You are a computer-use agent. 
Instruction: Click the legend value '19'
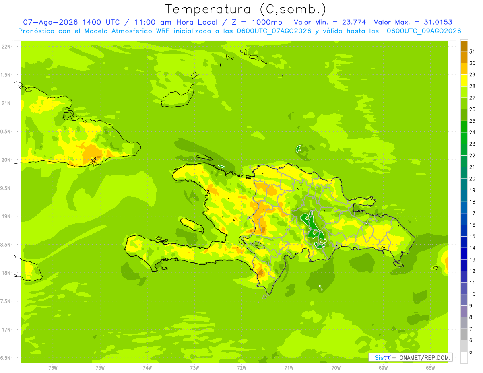[x=473, y=190]
